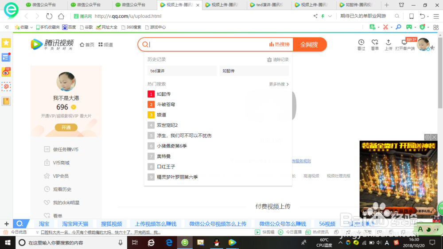Open 视频处理流程 link
Image resolution: width=443 pixels, height=249 pixels.
338,176
